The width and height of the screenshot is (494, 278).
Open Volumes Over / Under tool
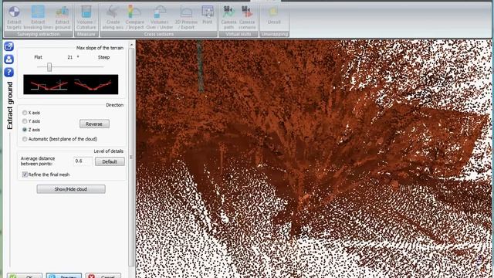(160, 18)
